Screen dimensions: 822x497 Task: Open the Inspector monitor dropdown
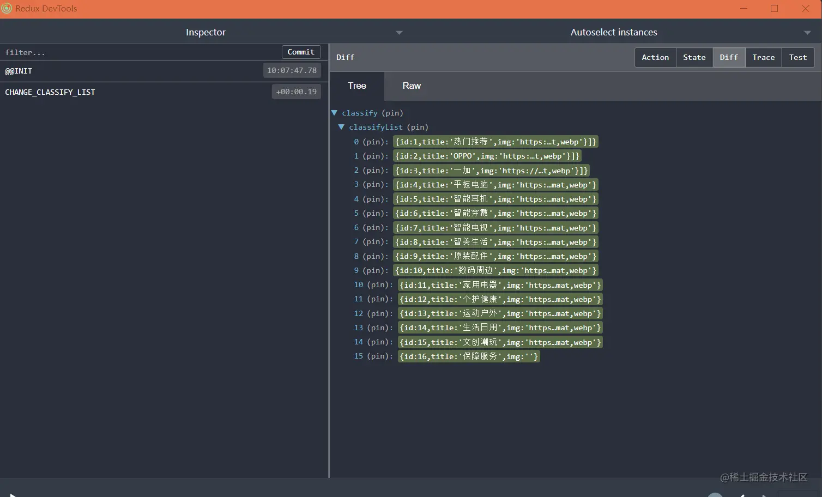(x=206, y=32)
